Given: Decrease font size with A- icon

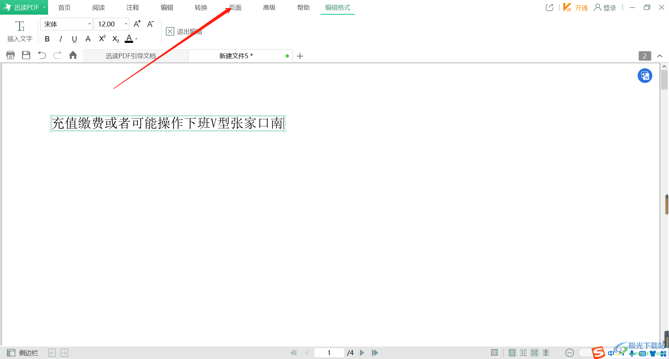Looking at the screenshot, I should 151,24.
